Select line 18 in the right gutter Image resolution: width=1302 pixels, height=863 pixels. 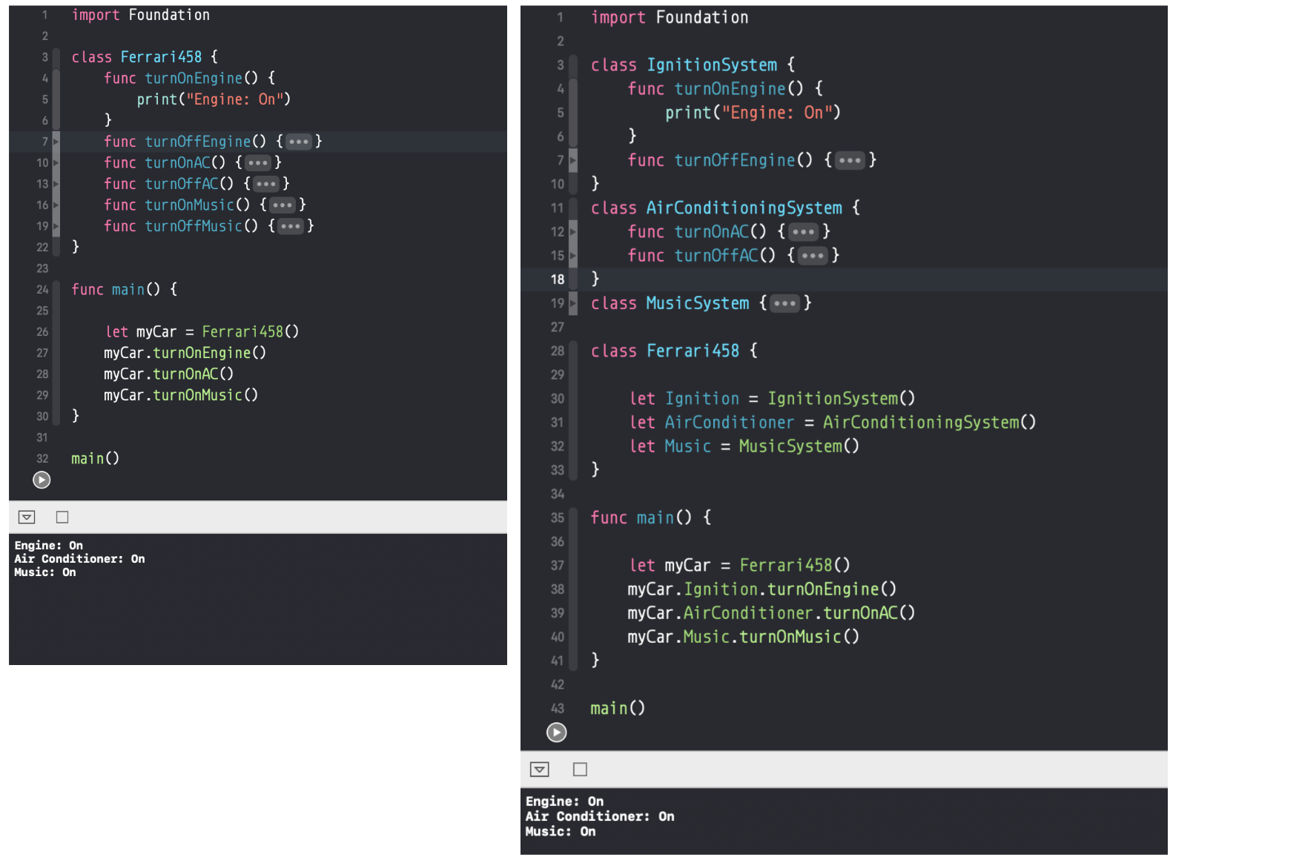556,279
